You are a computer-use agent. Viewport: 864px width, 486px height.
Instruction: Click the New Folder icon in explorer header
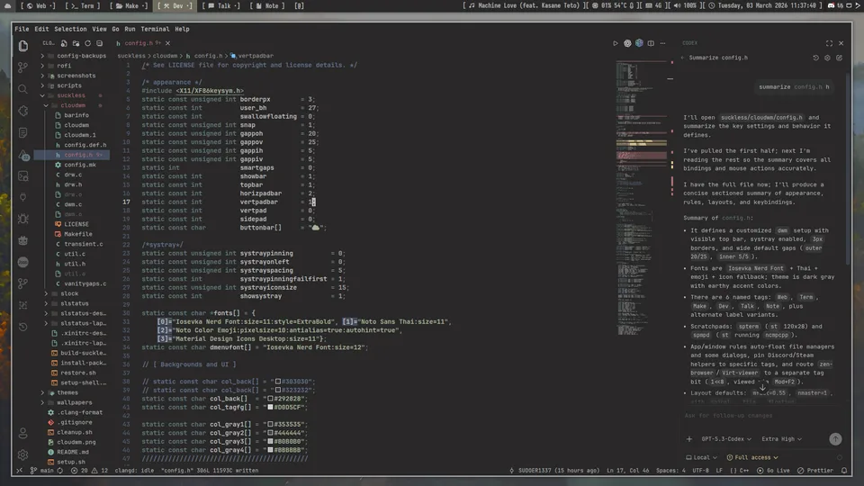[x=76, y=43]
